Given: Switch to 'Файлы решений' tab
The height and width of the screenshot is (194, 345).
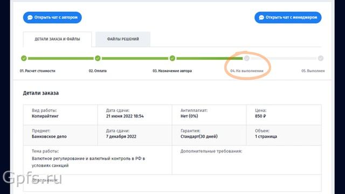Looking at the screenshot, I should [x=123, y=39].
